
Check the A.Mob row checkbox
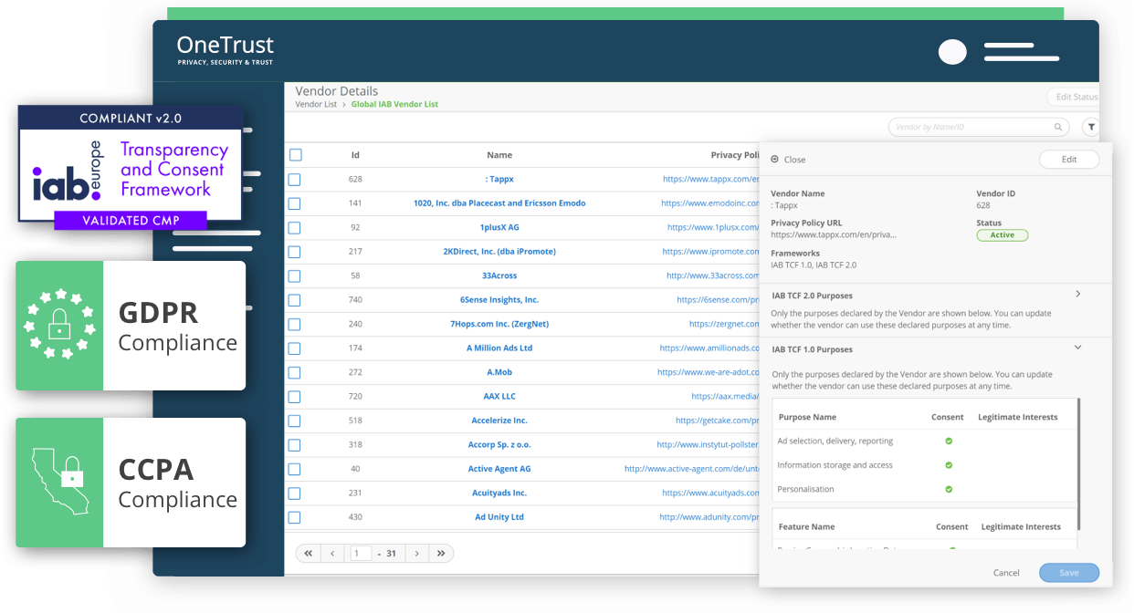click(295, 373)
